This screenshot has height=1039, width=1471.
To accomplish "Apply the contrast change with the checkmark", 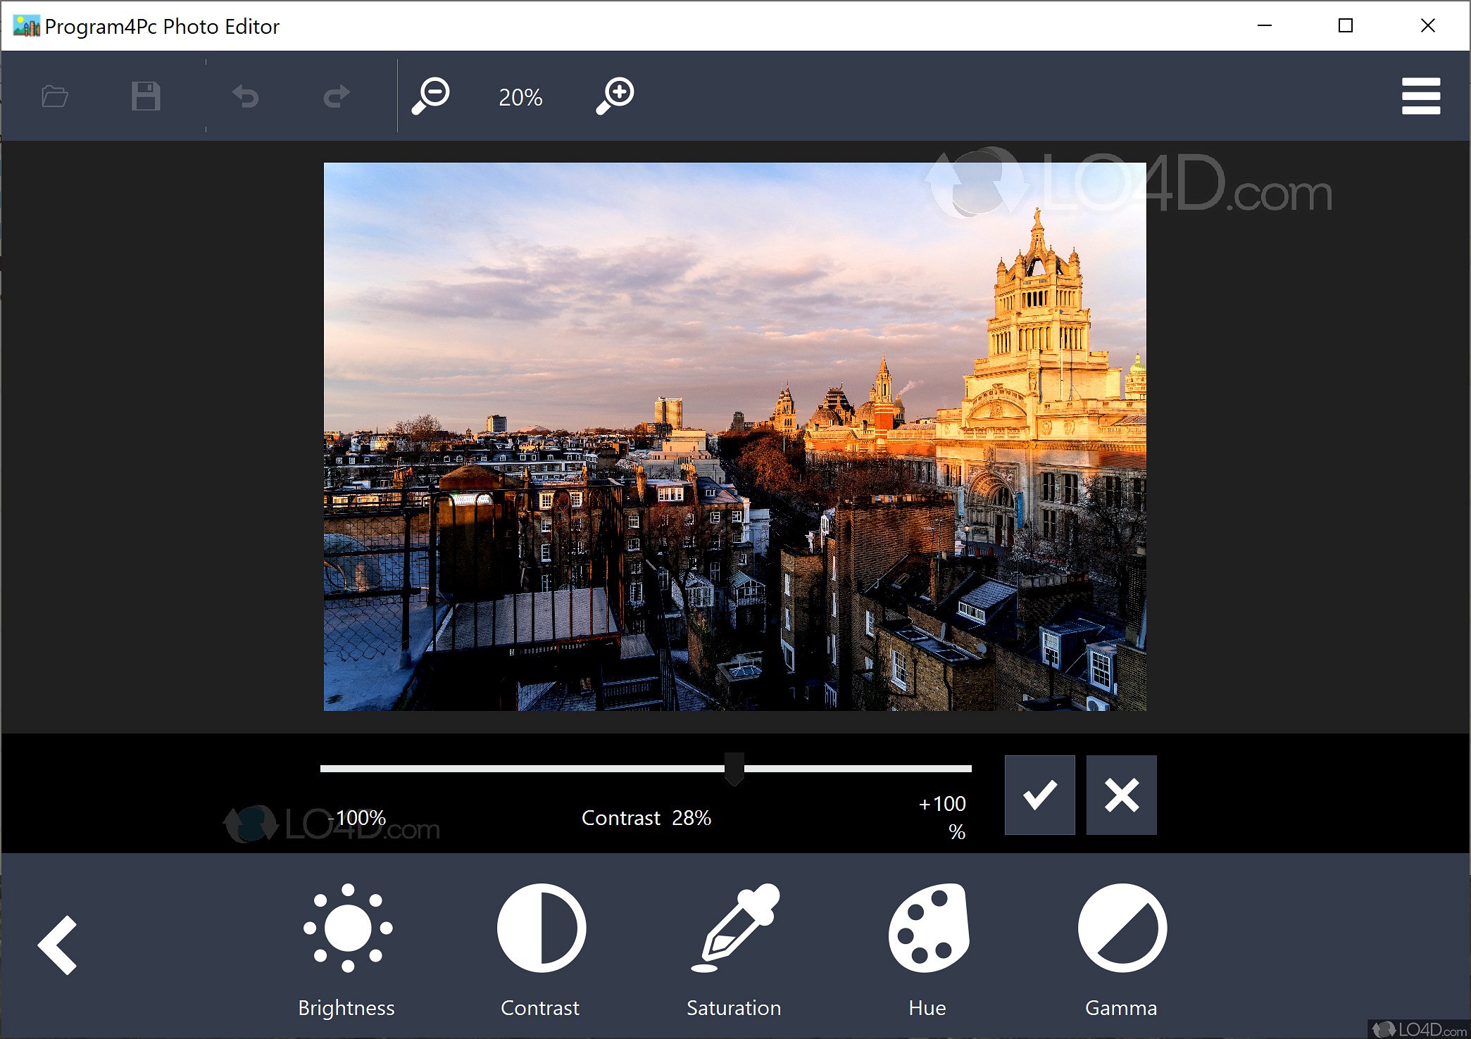I will (x=1039, y=795).
